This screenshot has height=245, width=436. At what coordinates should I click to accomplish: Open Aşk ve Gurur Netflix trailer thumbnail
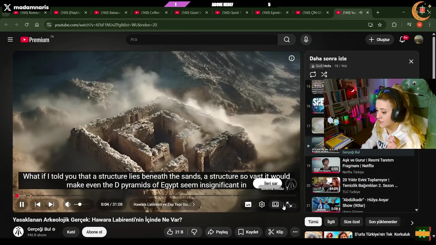coord(326,165)
